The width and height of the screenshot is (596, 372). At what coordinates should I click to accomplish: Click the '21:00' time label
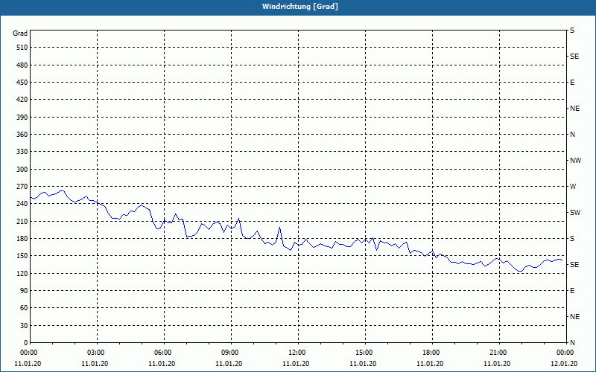[498, 353]
